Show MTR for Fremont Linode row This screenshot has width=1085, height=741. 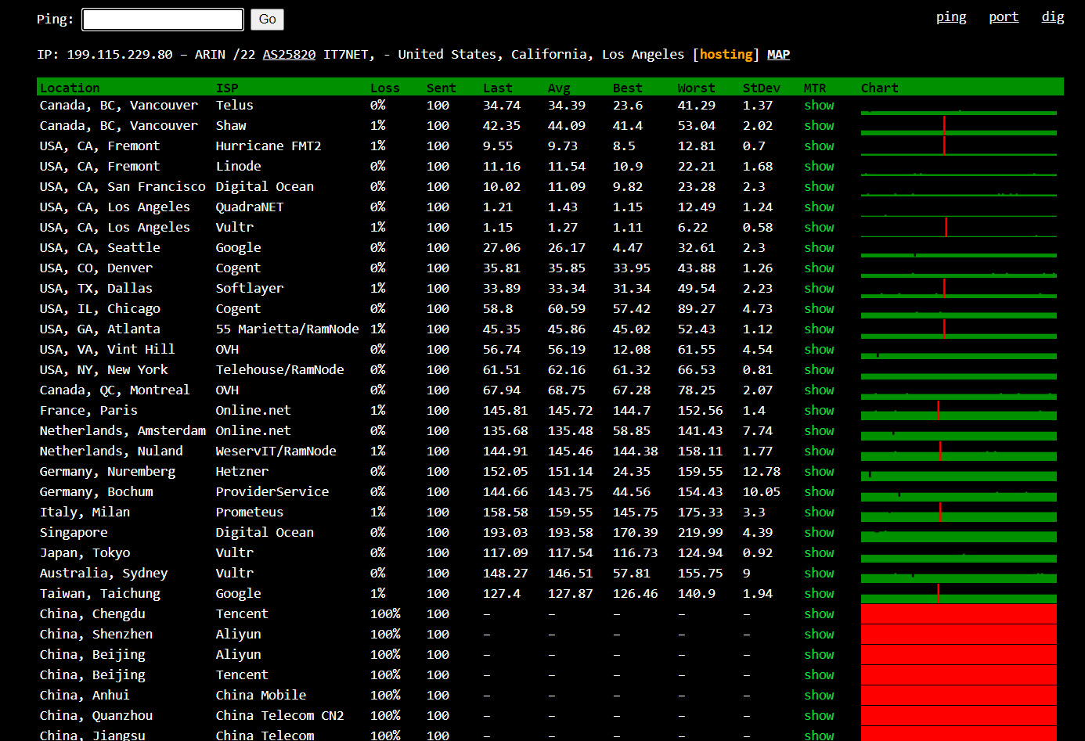819,167
